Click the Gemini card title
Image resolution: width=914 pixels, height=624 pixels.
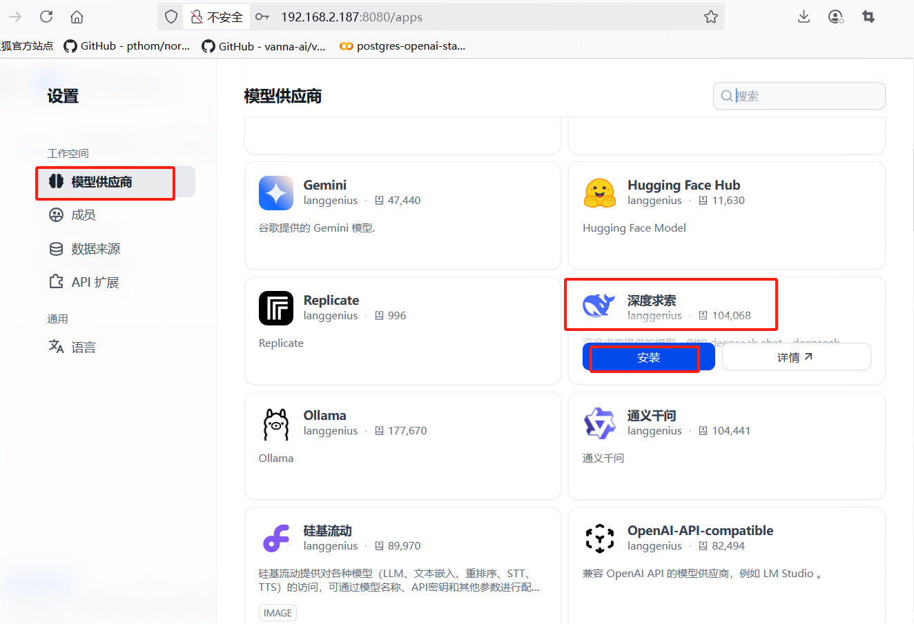pos(325,185)
